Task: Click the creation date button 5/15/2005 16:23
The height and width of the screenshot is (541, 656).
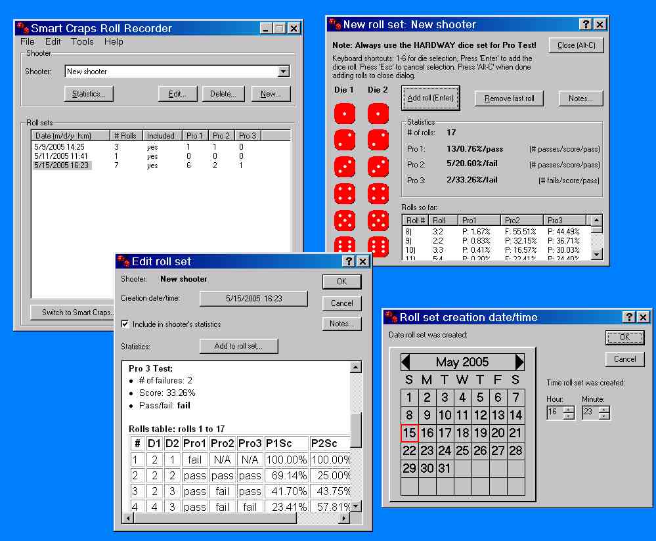Action: pyautogui.click(x=254, y=298)
